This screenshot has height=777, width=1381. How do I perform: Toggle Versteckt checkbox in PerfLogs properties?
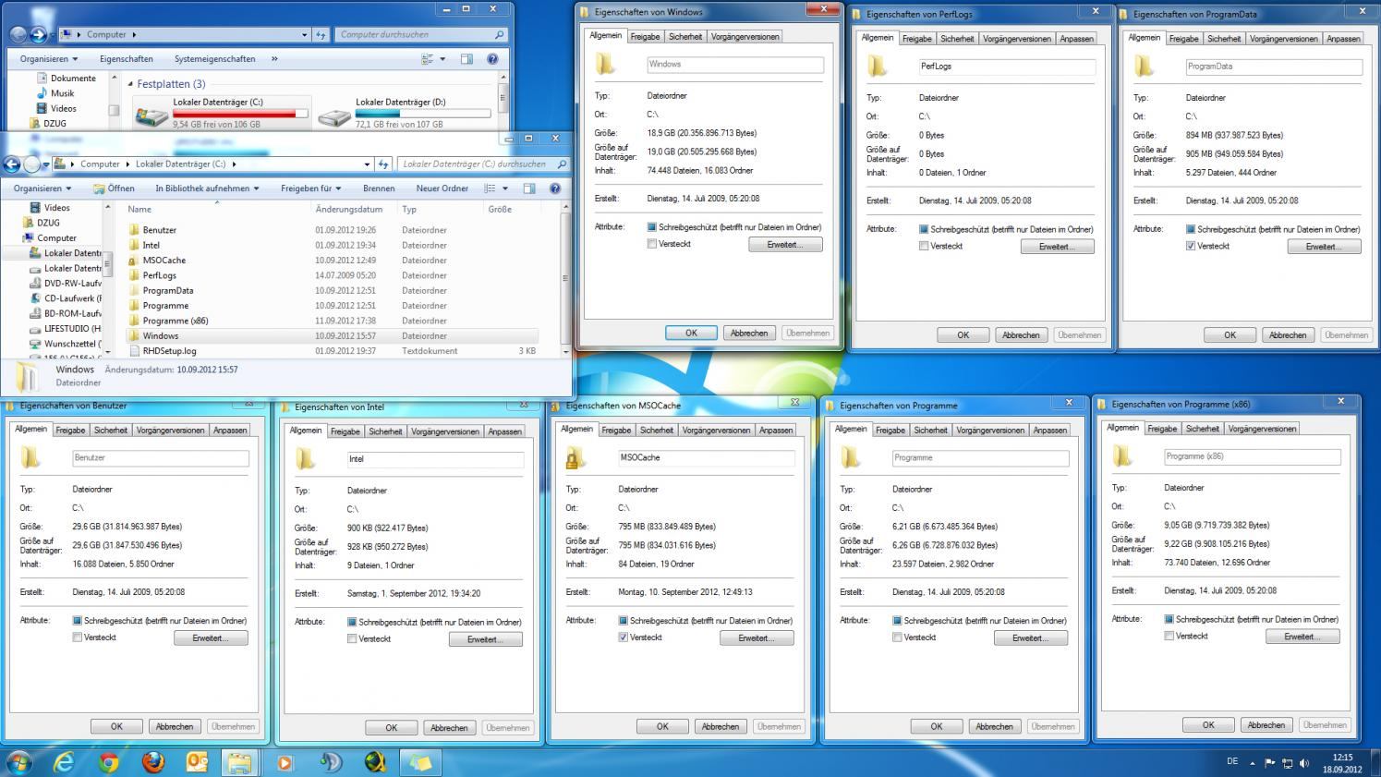[x=924, y=246]
